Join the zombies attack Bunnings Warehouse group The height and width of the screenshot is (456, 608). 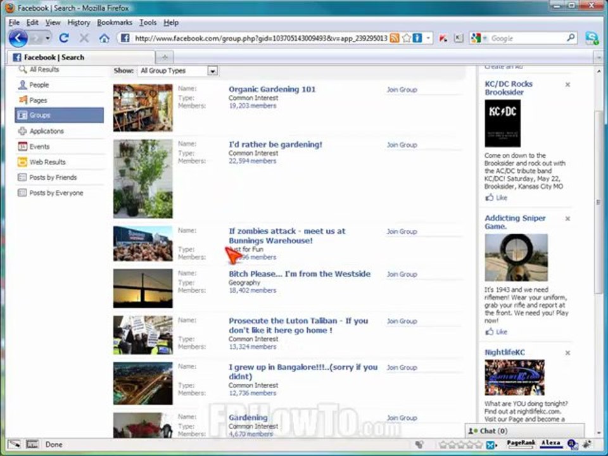pos(402,232)
